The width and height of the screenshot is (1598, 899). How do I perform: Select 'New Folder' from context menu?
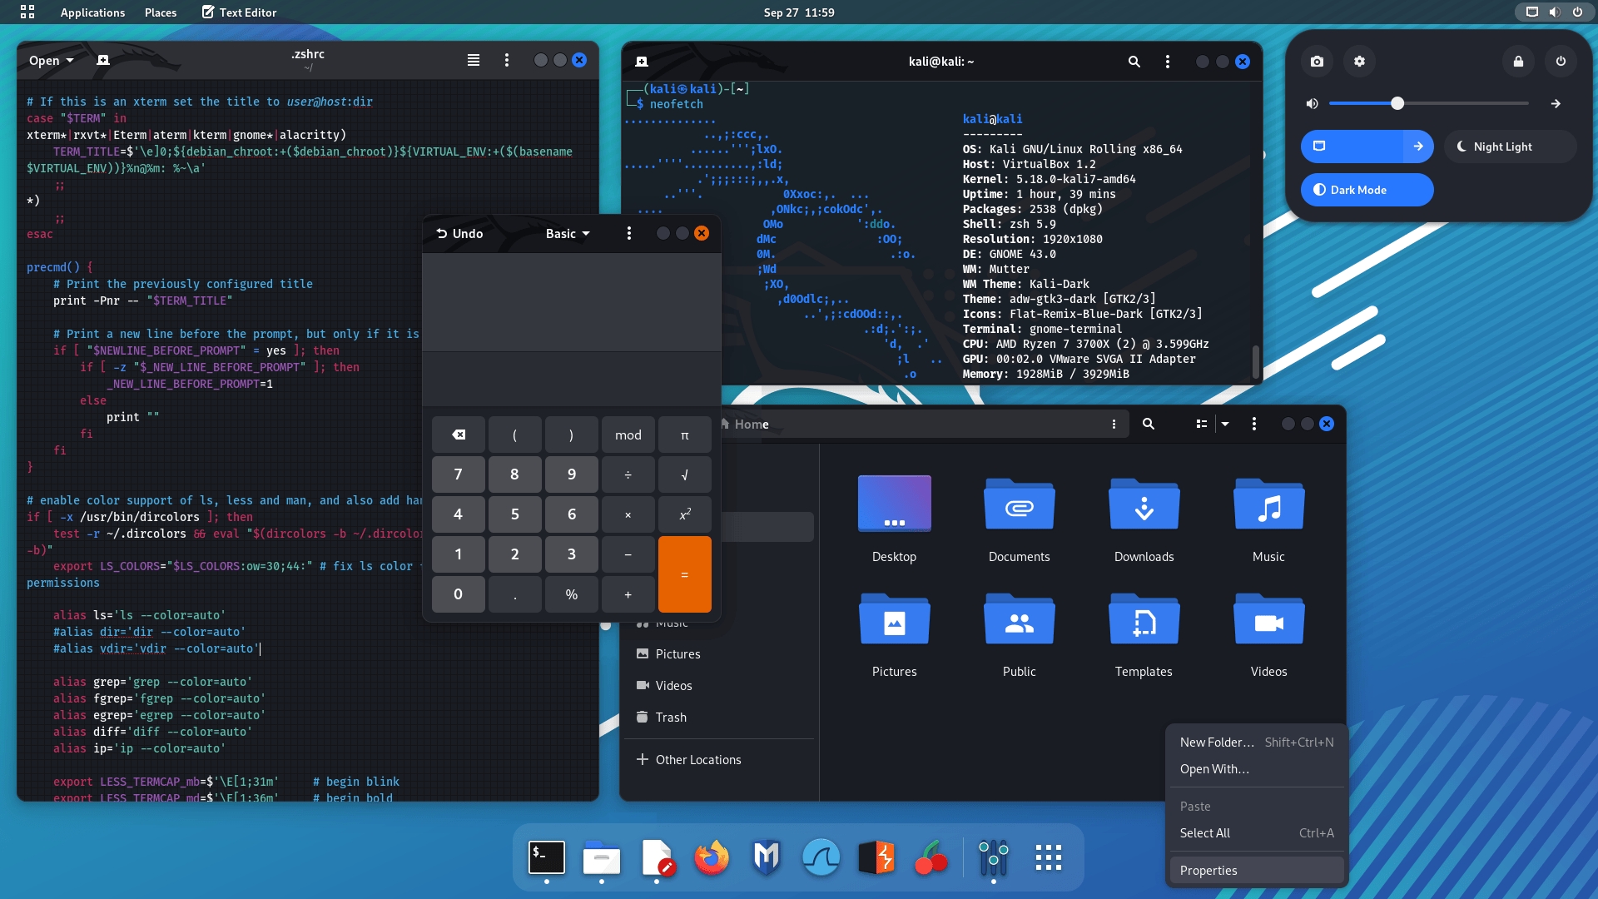coord(1216,741)
